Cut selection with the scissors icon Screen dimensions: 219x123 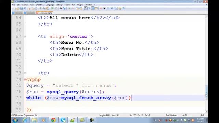click(x=40, y=8)
